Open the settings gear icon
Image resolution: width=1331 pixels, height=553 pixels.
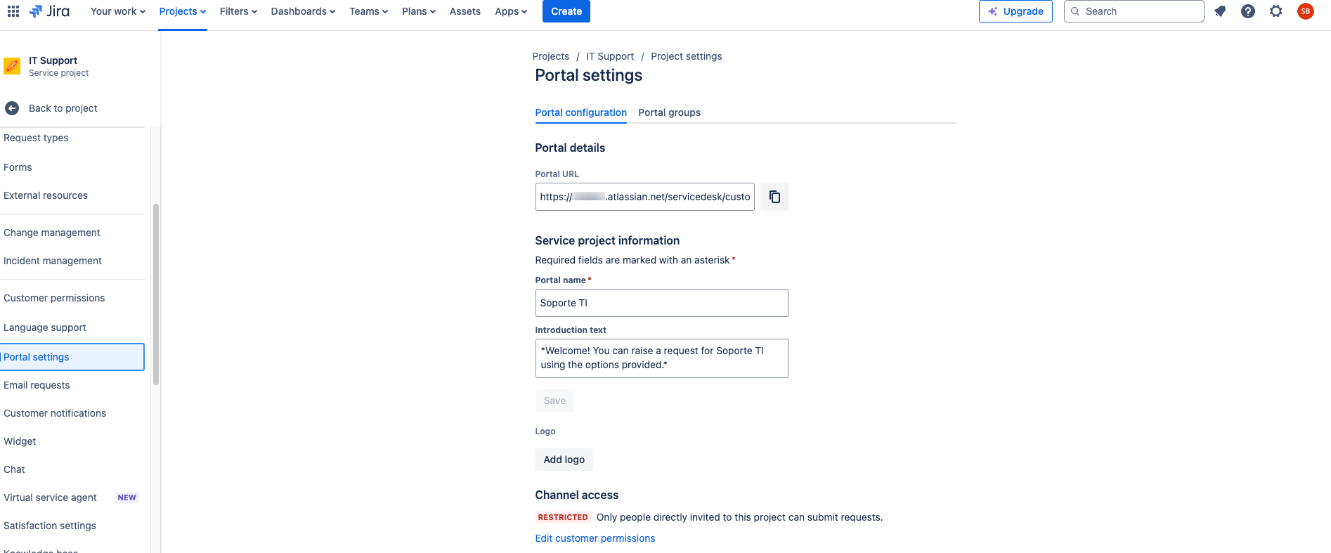pyautogui.click(x=1276, y=11)
